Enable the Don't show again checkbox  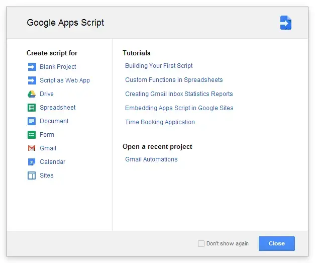201,243
